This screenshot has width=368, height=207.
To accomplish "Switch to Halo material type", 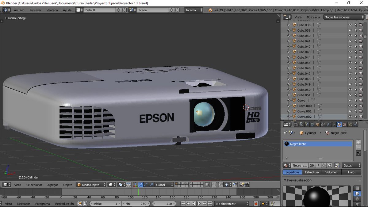I will [351, 172].
